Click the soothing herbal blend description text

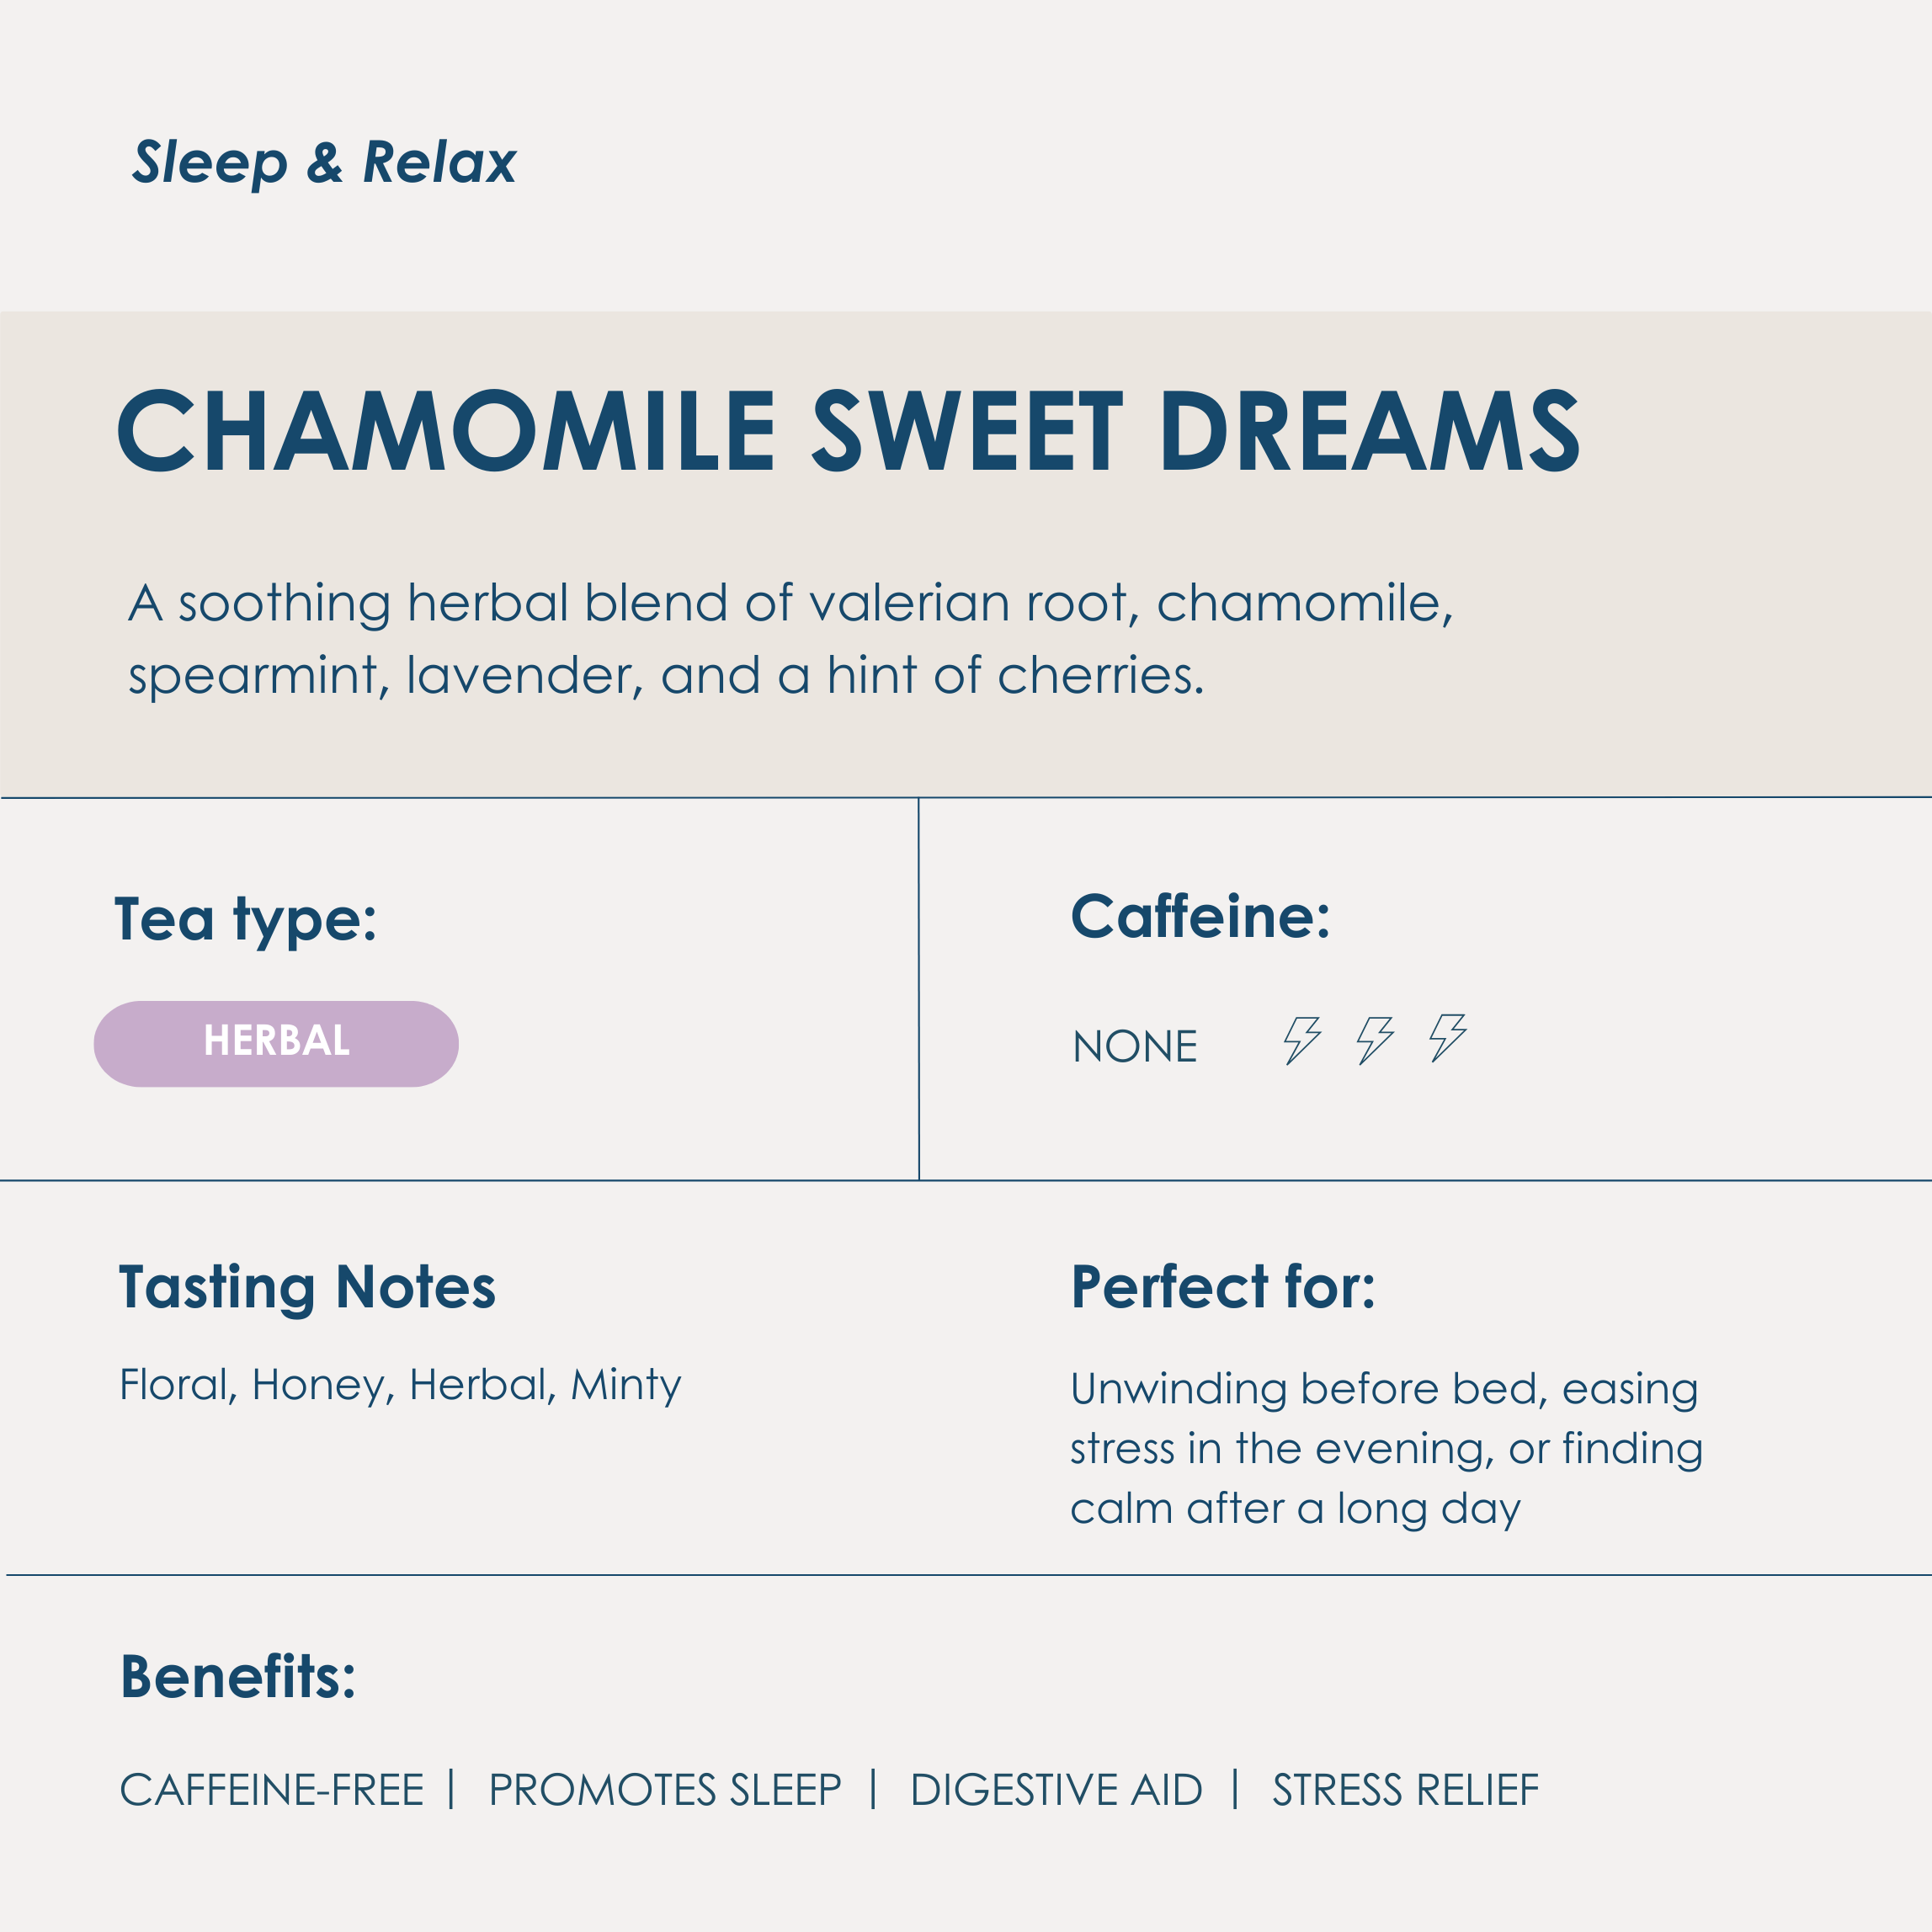point(790,639)
